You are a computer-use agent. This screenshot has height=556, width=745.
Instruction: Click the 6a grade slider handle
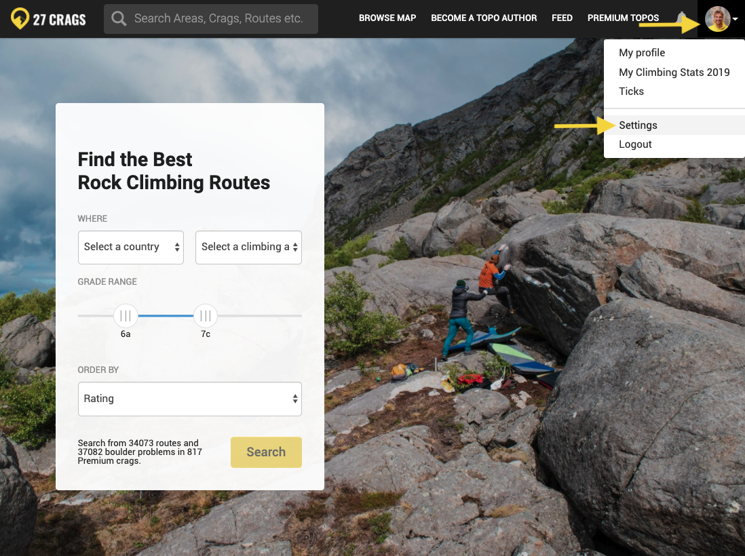click(126, 316)
